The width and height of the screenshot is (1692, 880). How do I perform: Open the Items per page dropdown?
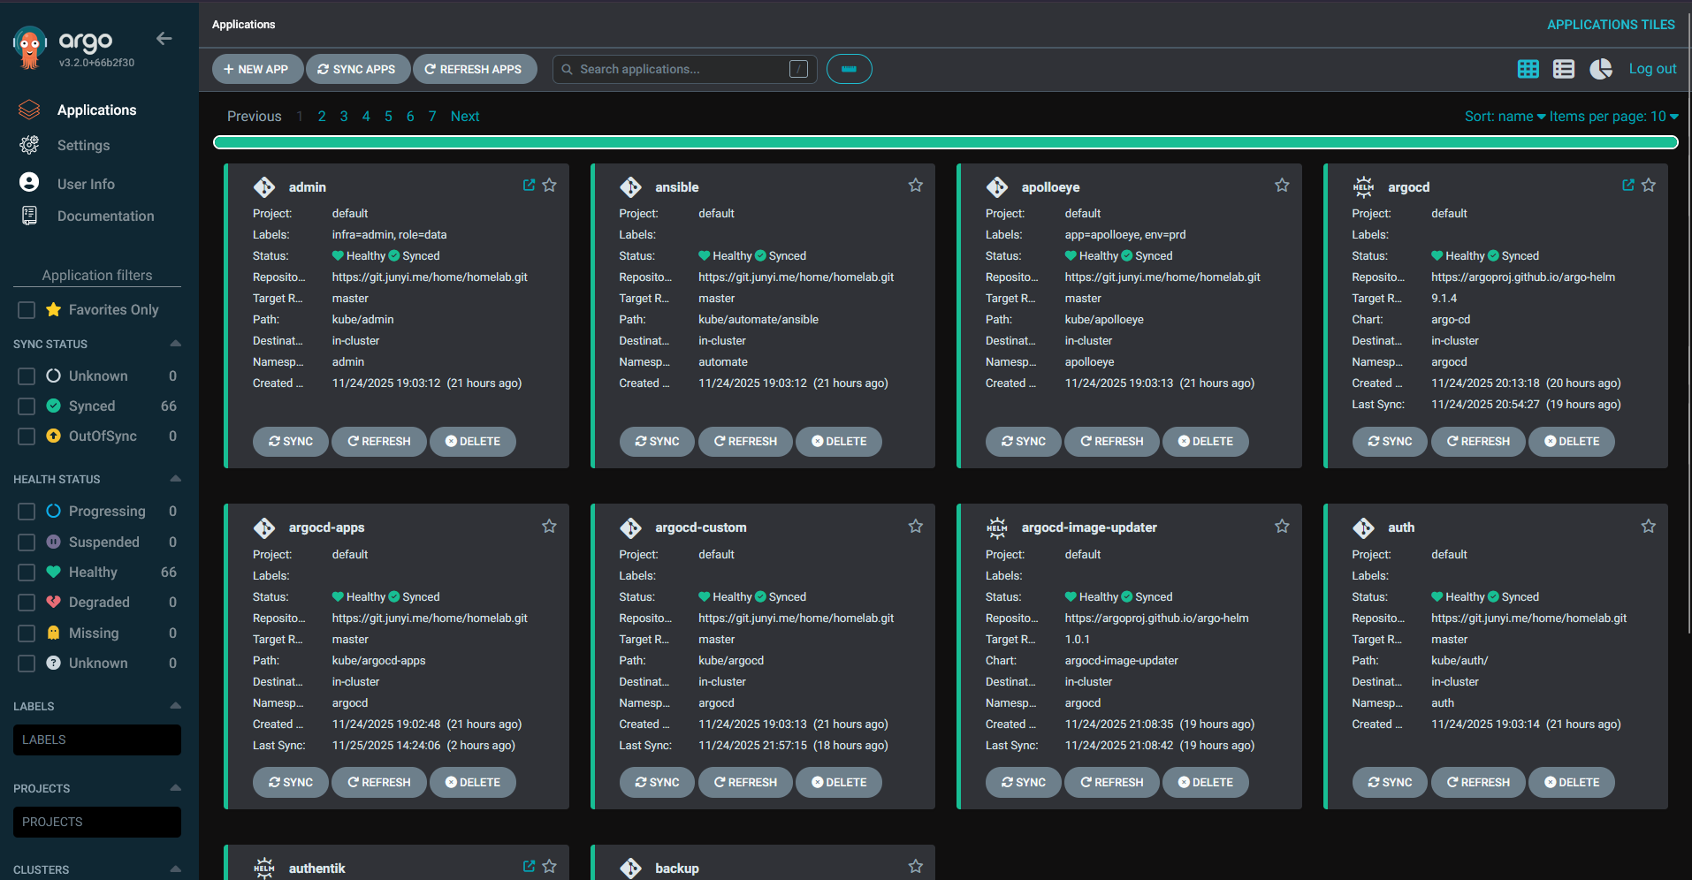pyautogui.click(x=1613, y=117)
